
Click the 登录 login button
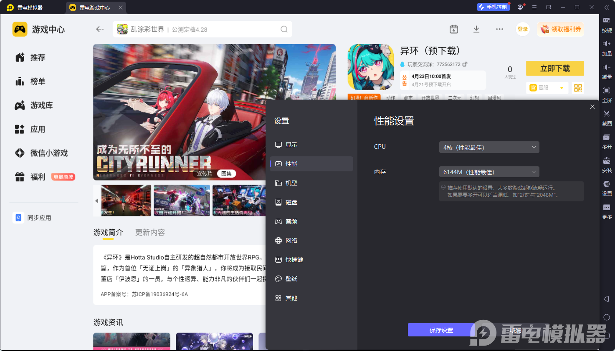(523, 29)
